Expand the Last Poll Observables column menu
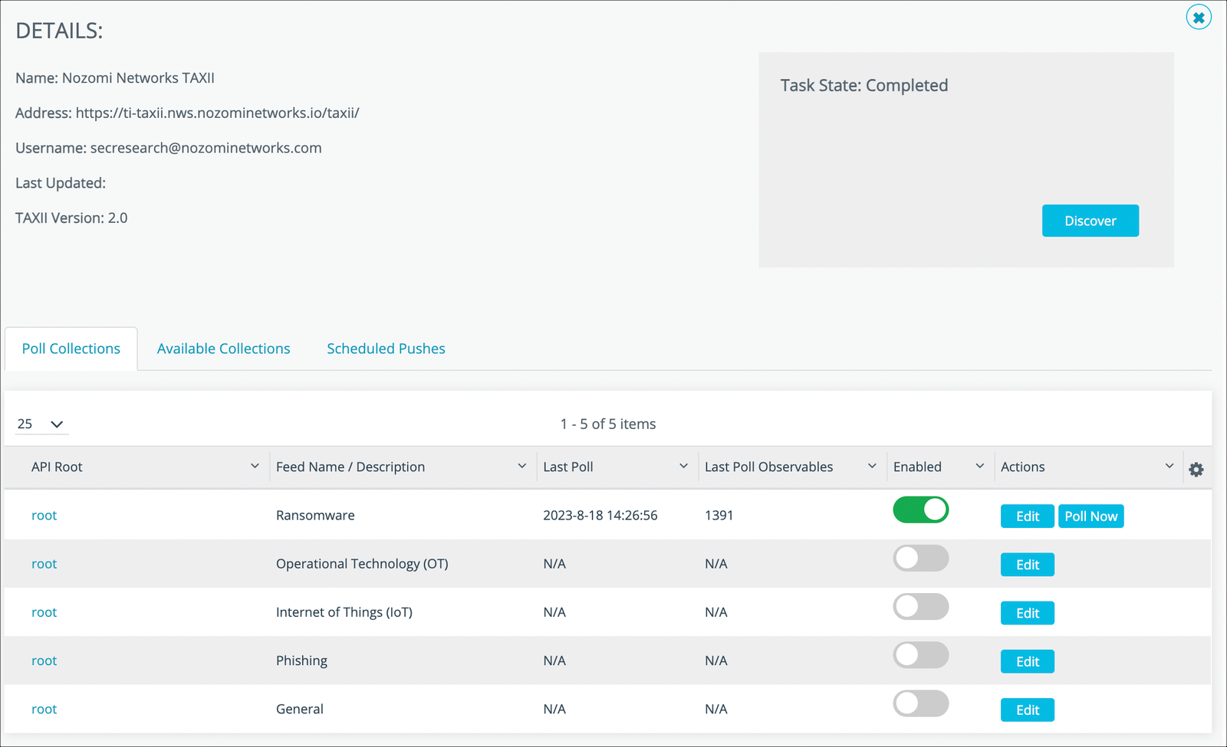Viewport: 1227px width, 747px height. [872, 466]
